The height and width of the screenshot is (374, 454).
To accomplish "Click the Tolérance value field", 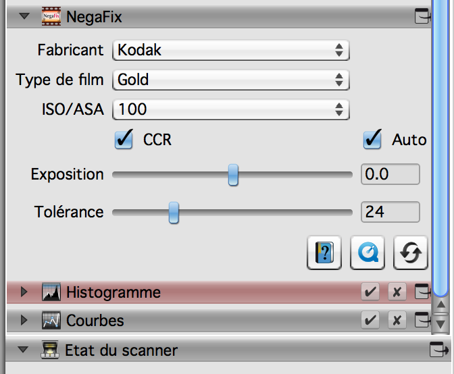I will (x=390, y=212).
